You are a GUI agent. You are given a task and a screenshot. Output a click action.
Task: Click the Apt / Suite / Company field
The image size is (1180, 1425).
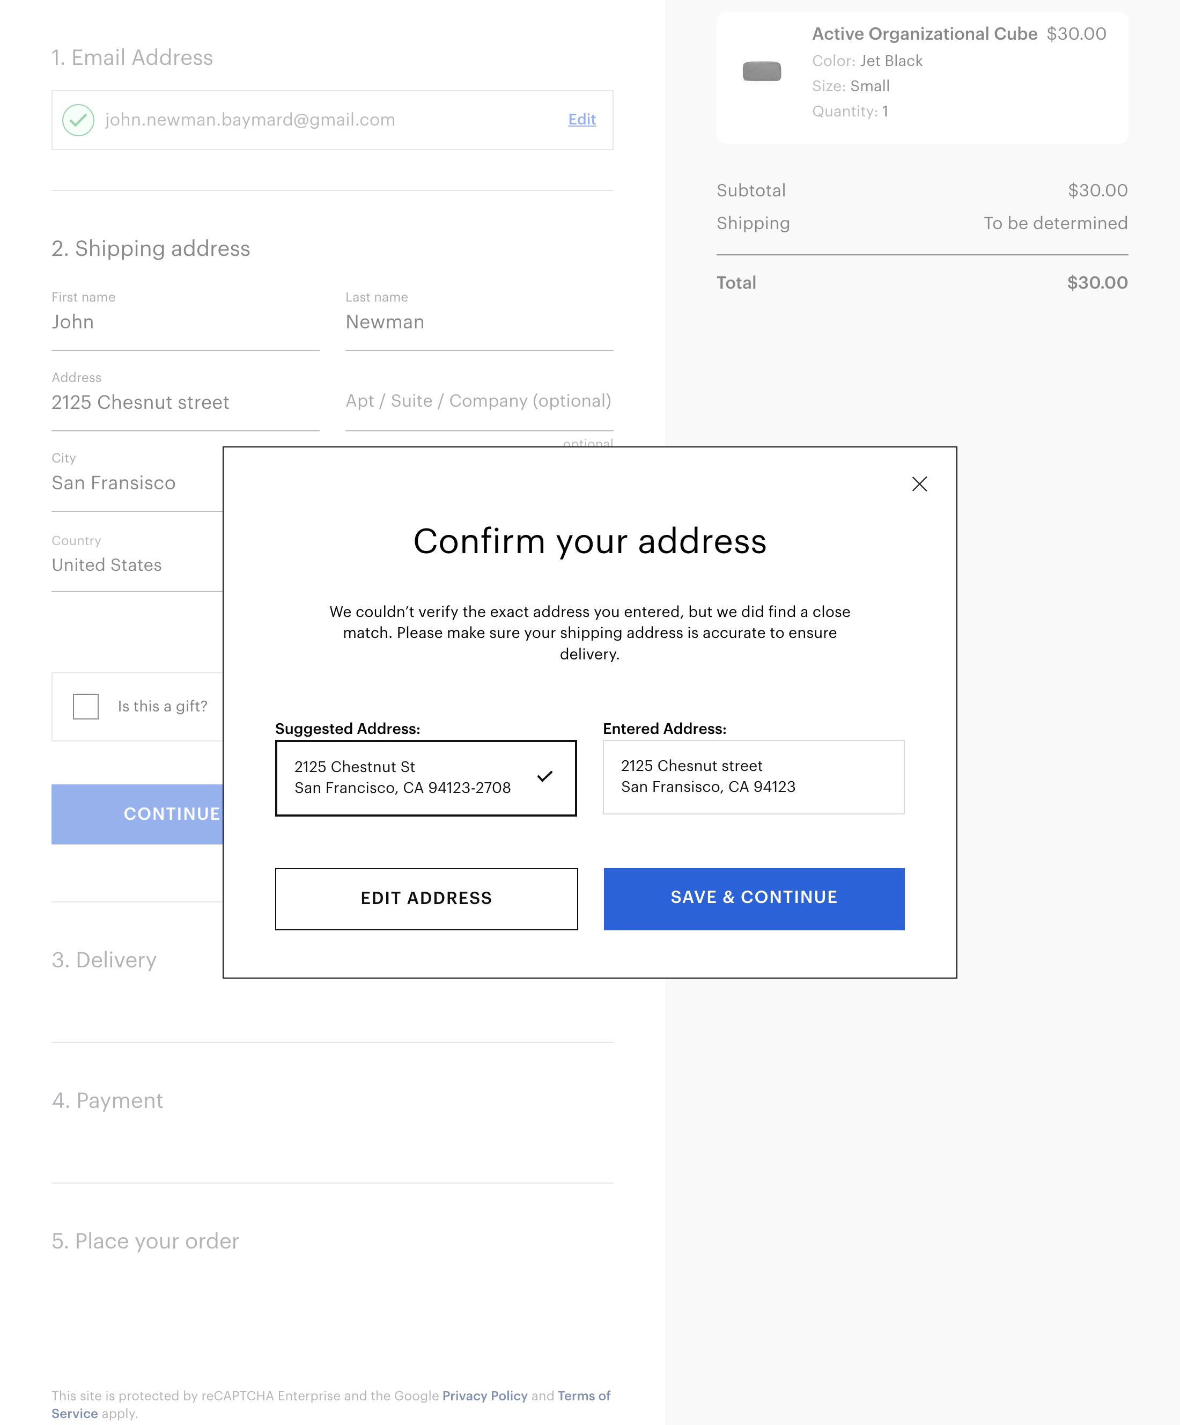[x=478, y=401]
